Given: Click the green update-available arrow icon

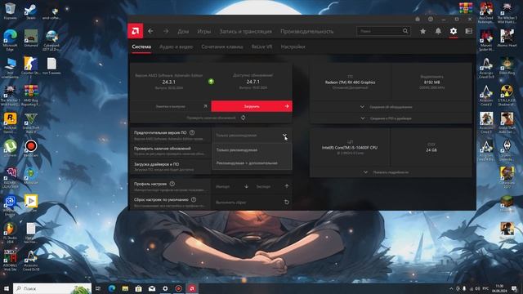Looking at the screenshot, I should 211,82.
